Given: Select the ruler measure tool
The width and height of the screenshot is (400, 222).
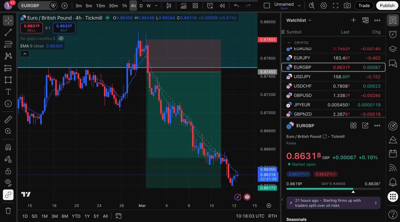Looking at the screenshot, I should click(x=8, y=119).
